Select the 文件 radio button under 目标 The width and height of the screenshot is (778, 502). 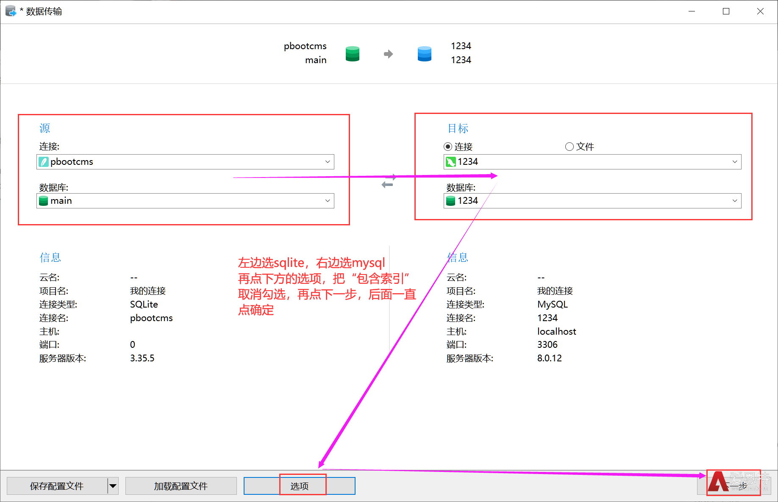point(570,147)
